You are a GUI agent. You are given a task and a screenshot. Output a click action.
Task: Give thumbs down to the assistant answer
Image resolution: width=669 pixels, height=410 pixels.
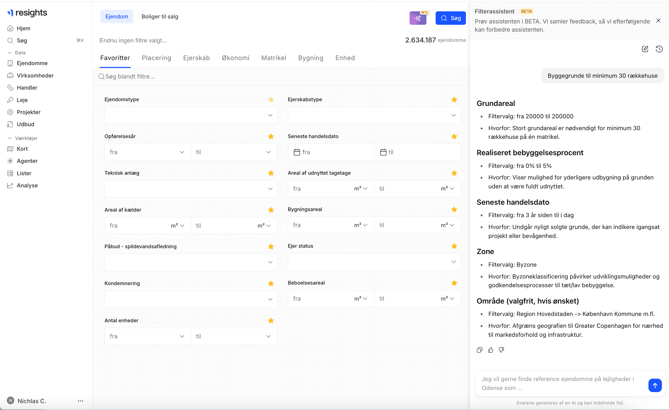(501, 350)
